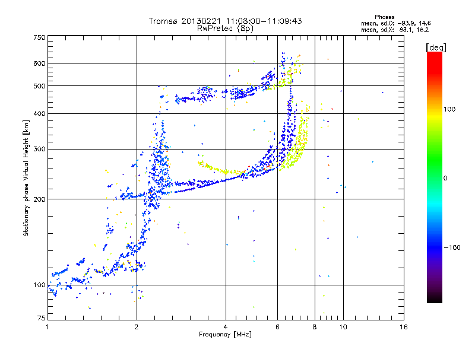Select 'mean, sd,O: -93.9, 14.6' statistics line
This screenshot has height=356, width=475.
pos(395,23)
